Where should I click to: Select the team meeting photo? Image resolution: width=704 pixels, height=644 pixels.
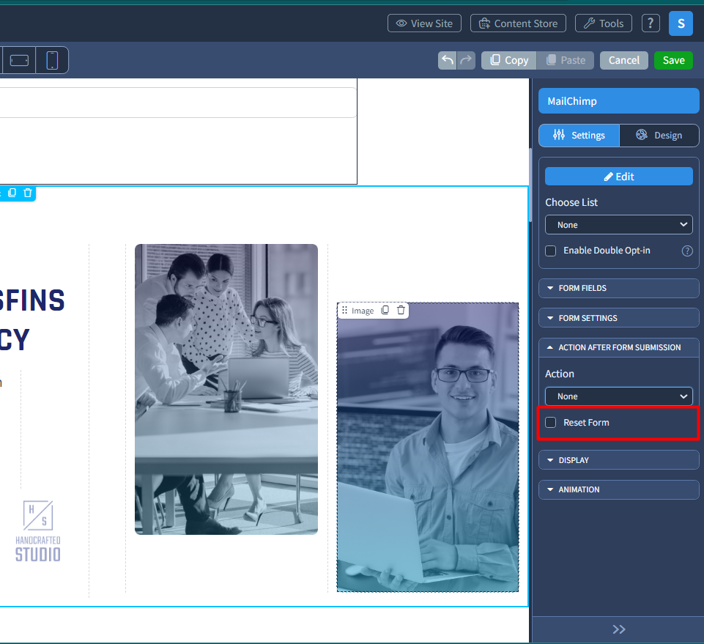226,389
